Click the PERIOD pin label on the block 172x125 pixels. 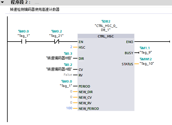pos(84,86)
